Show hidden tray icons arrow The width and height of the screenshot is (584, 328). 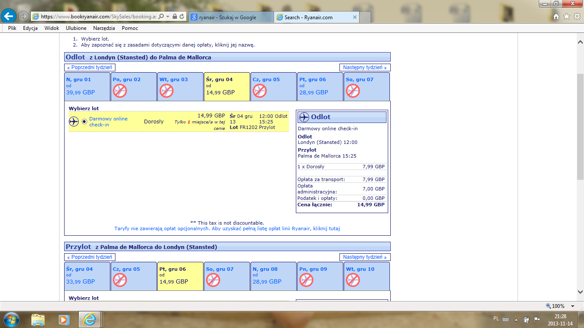[x=517, y=319]
